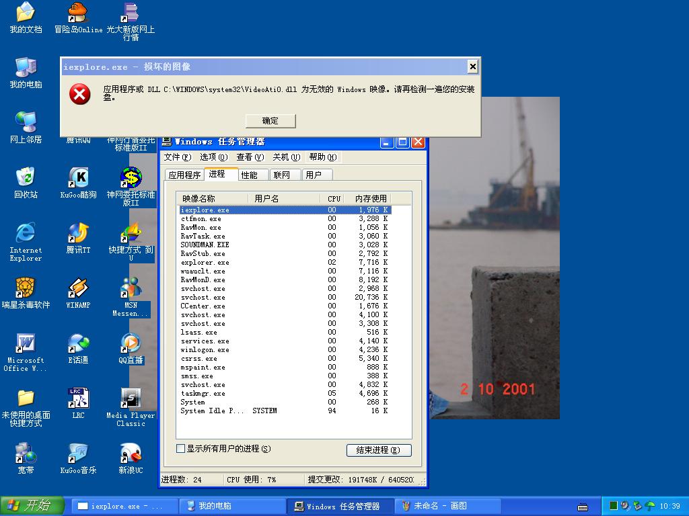
Task: Select LRC desktop icon
Action: point(78,403)
